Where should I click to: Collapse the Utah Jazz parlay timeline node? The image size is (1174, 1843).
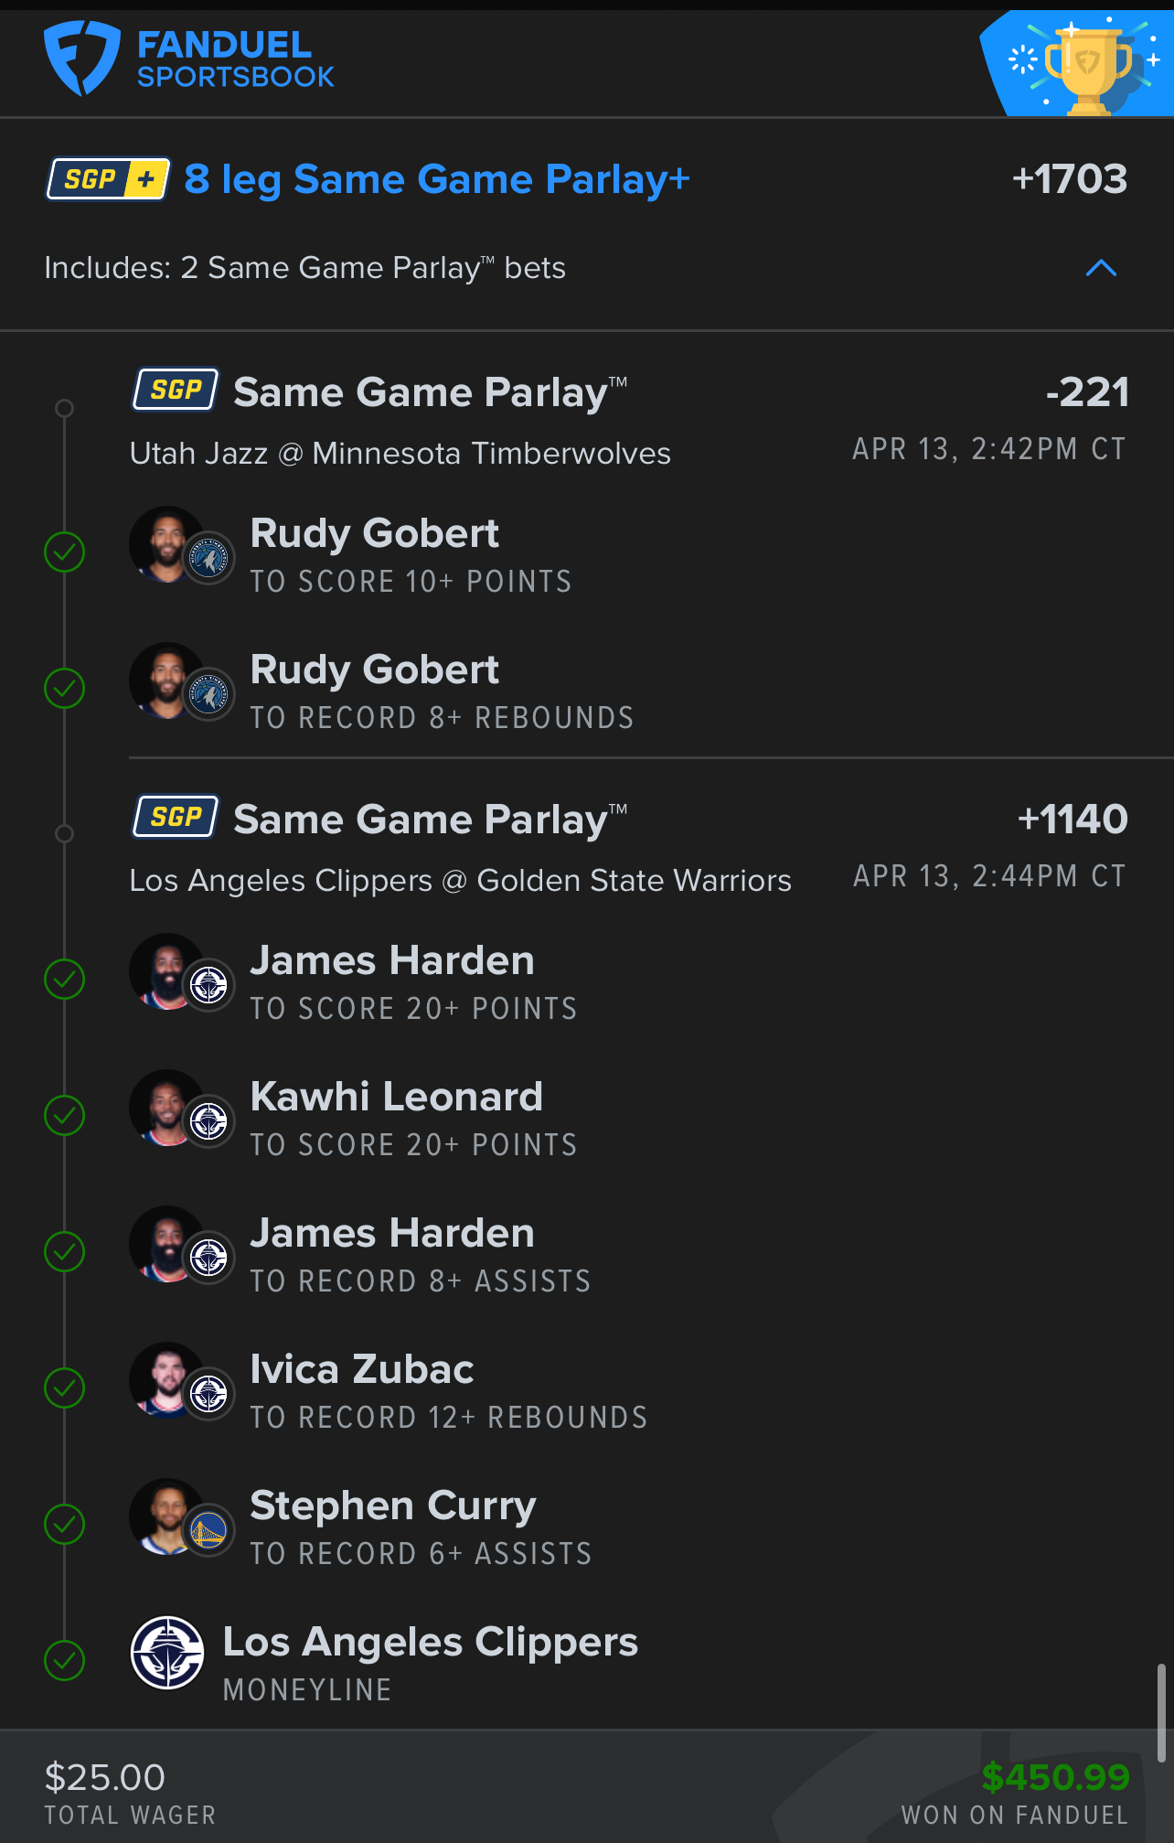[64, 408]
